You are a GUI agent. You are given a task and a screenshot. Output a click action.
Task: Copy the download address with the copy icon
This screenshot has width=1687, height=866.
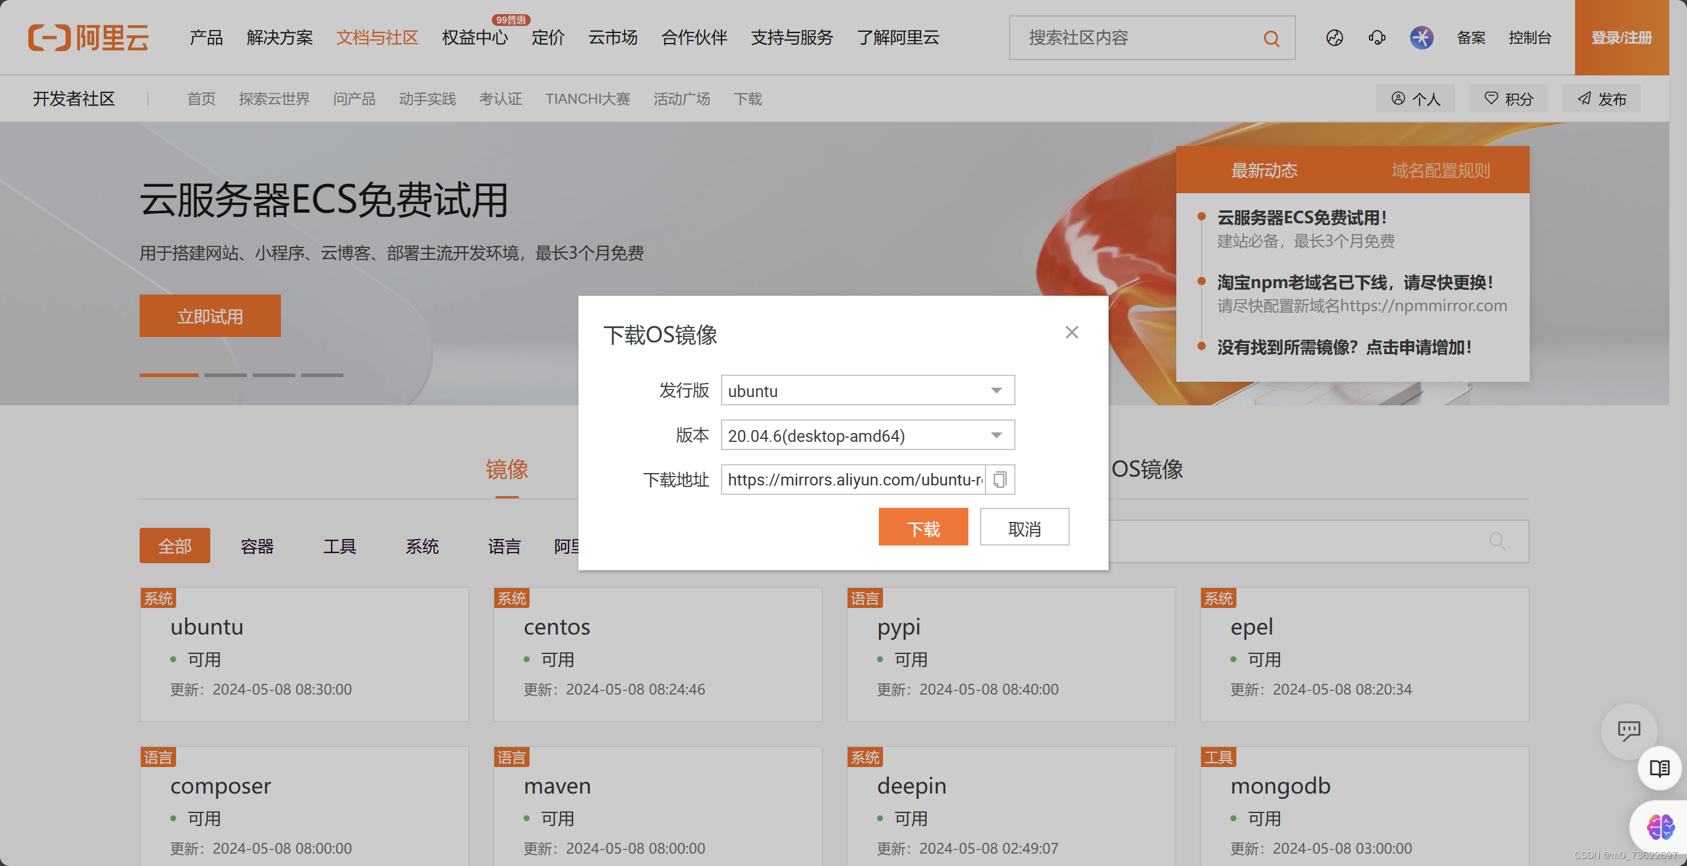pyautogui.click(x=1000, y=480)
